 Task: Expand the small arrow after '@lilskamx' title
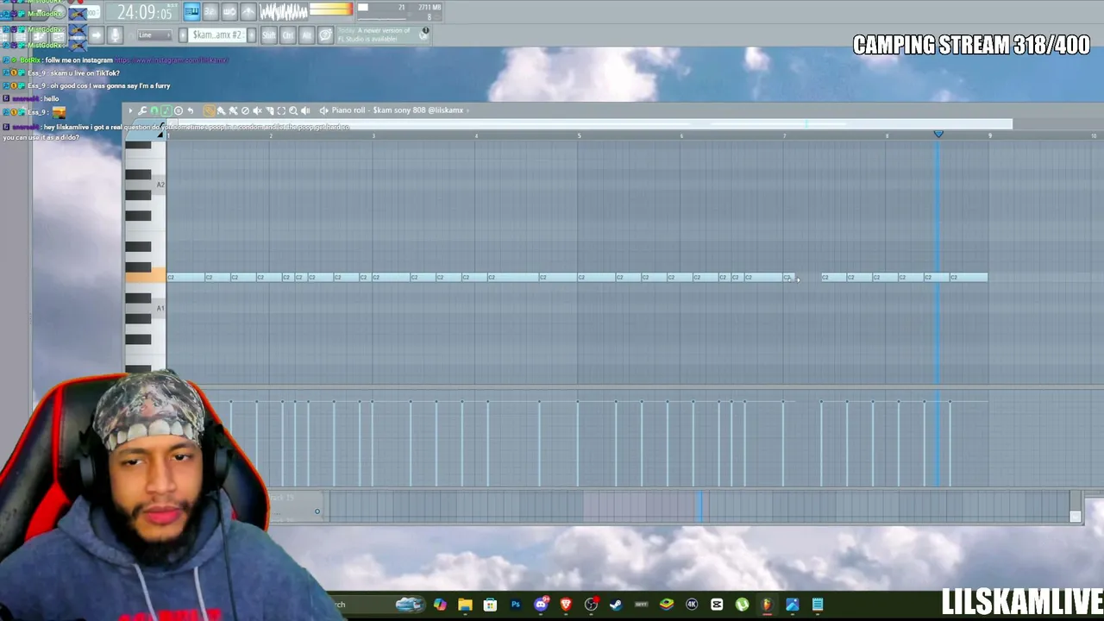click(x=467, y=110)
